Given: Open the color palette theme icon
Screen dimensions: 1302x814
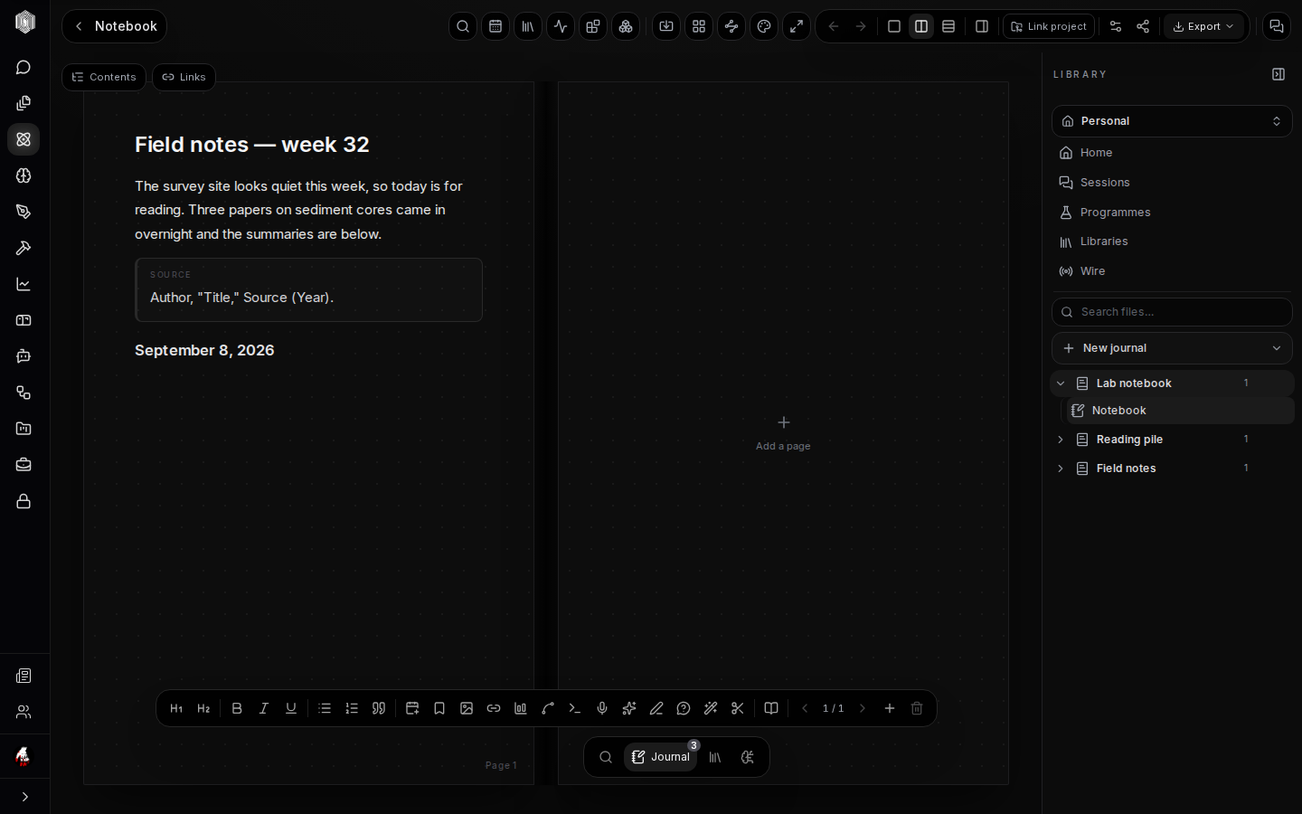Looking at the screenshot, I should tap(764, 26).
